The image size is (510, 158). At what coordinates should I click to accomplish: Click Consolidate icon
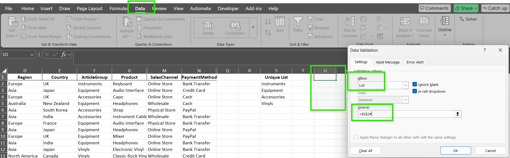point(380,19)
